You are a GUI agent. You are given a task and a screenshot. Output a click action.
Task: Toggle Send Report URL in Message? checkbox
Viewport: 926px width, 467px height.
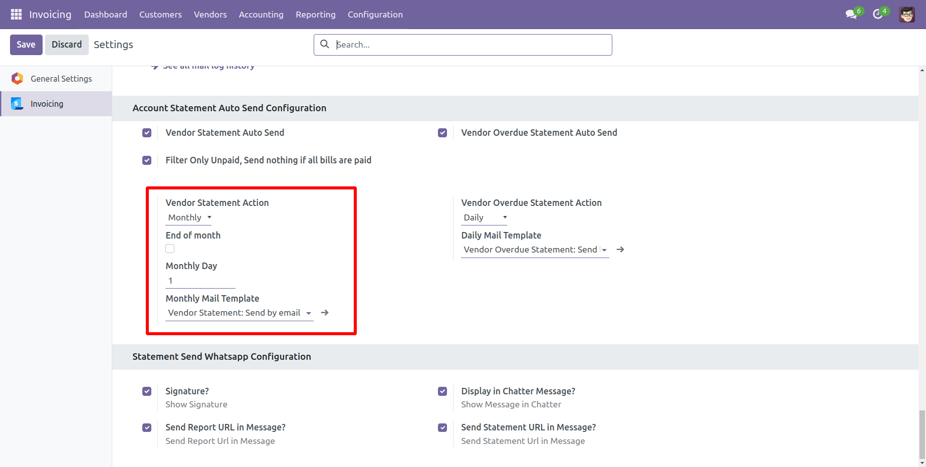pos(147,428)
